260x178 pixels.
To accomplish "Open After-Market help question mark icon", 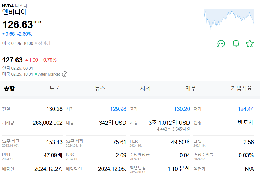I will pyautogui.click(x=65, y=74).
